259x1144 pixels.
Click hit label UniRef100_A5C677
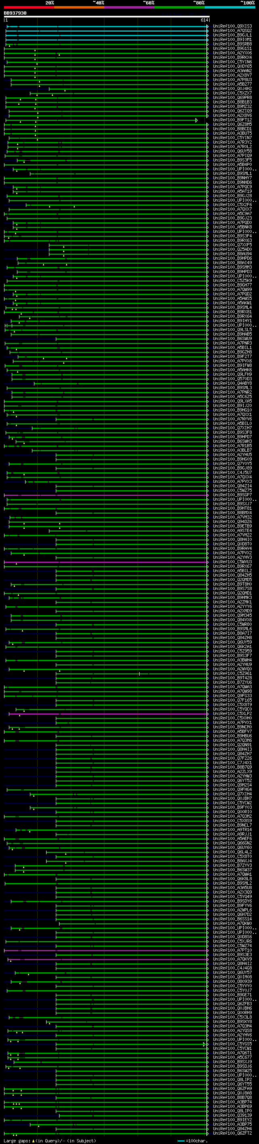232,1058
